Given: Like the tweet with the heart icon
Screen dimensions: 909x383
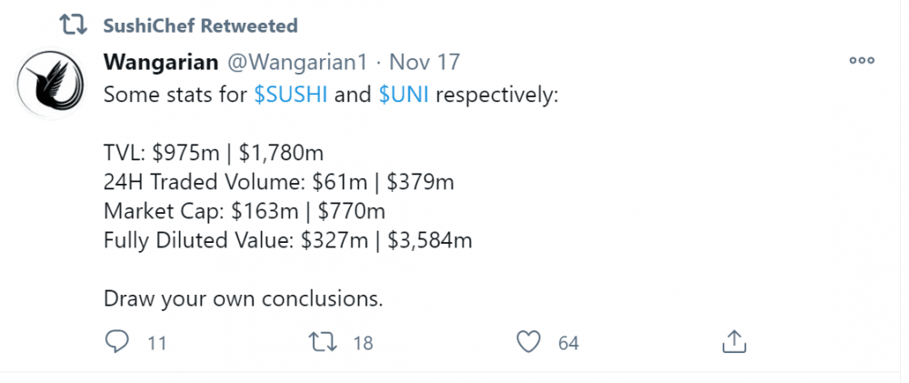Looking at the screenshot, I should click(x=529, y=342).
